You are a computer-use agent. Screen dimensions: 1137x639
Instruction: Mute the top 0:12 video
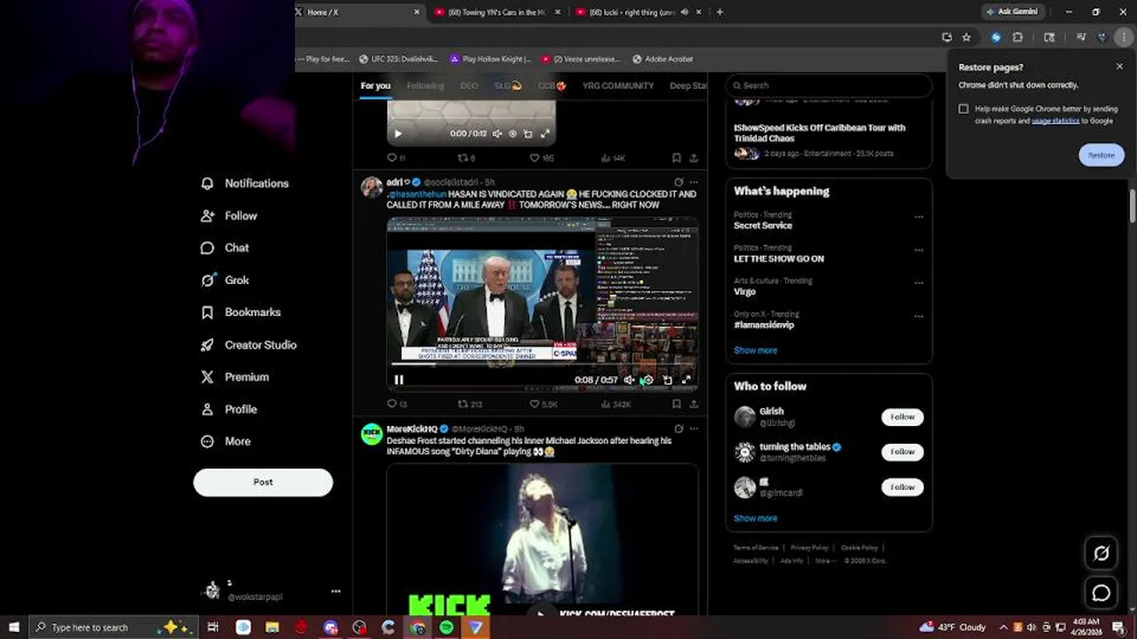[x=497, y=134]
